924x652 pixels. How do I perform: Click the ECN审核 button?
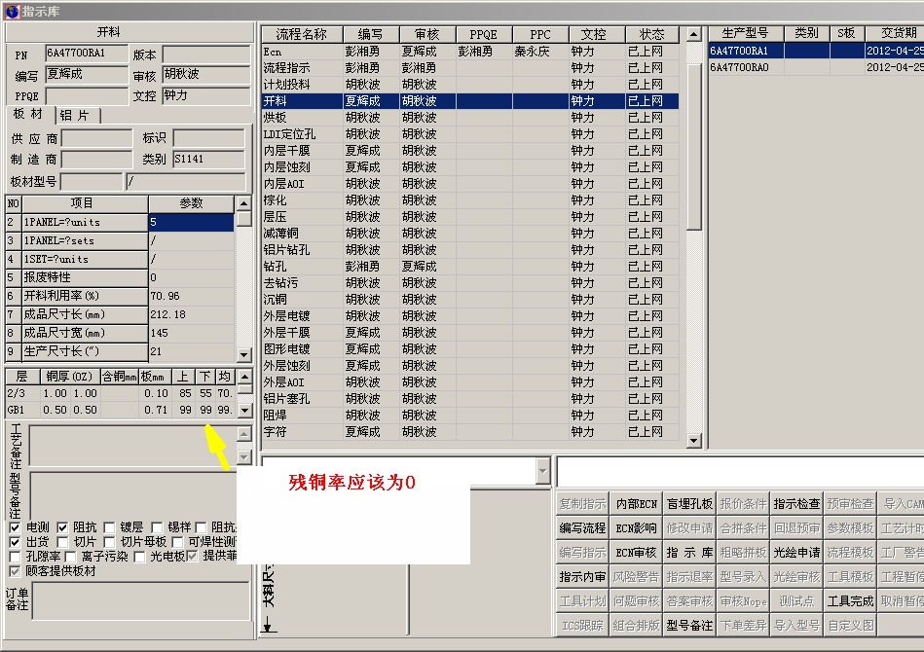click(637, 553)
